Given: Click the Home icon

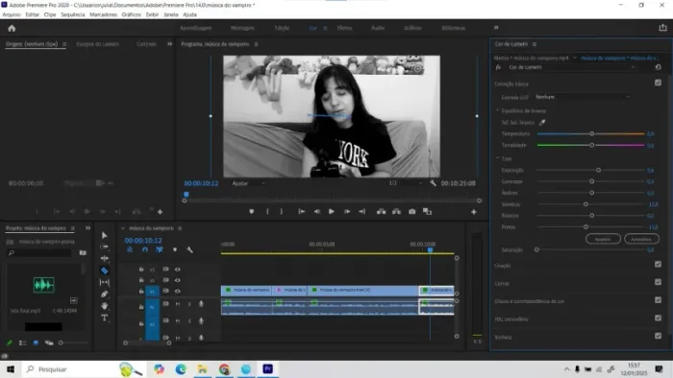Looking at the screenshot, I should pos(12,28).
